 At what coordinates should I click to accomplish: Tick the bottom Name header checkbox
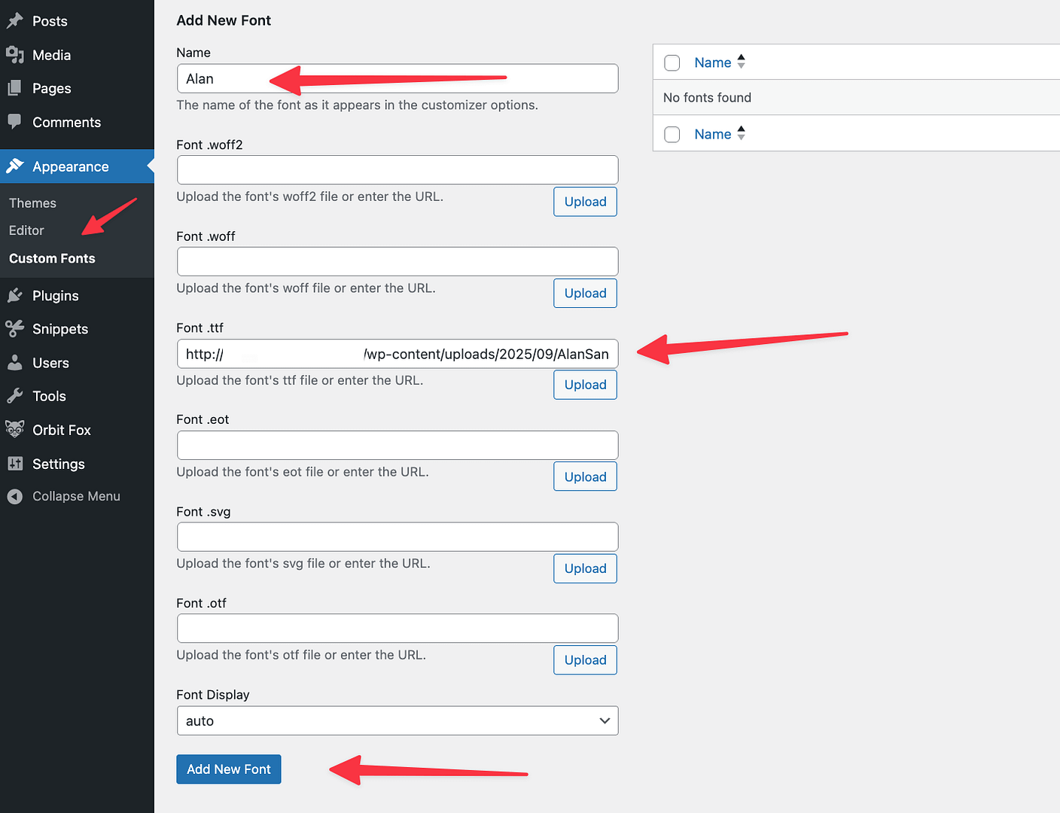coord(672,134)
